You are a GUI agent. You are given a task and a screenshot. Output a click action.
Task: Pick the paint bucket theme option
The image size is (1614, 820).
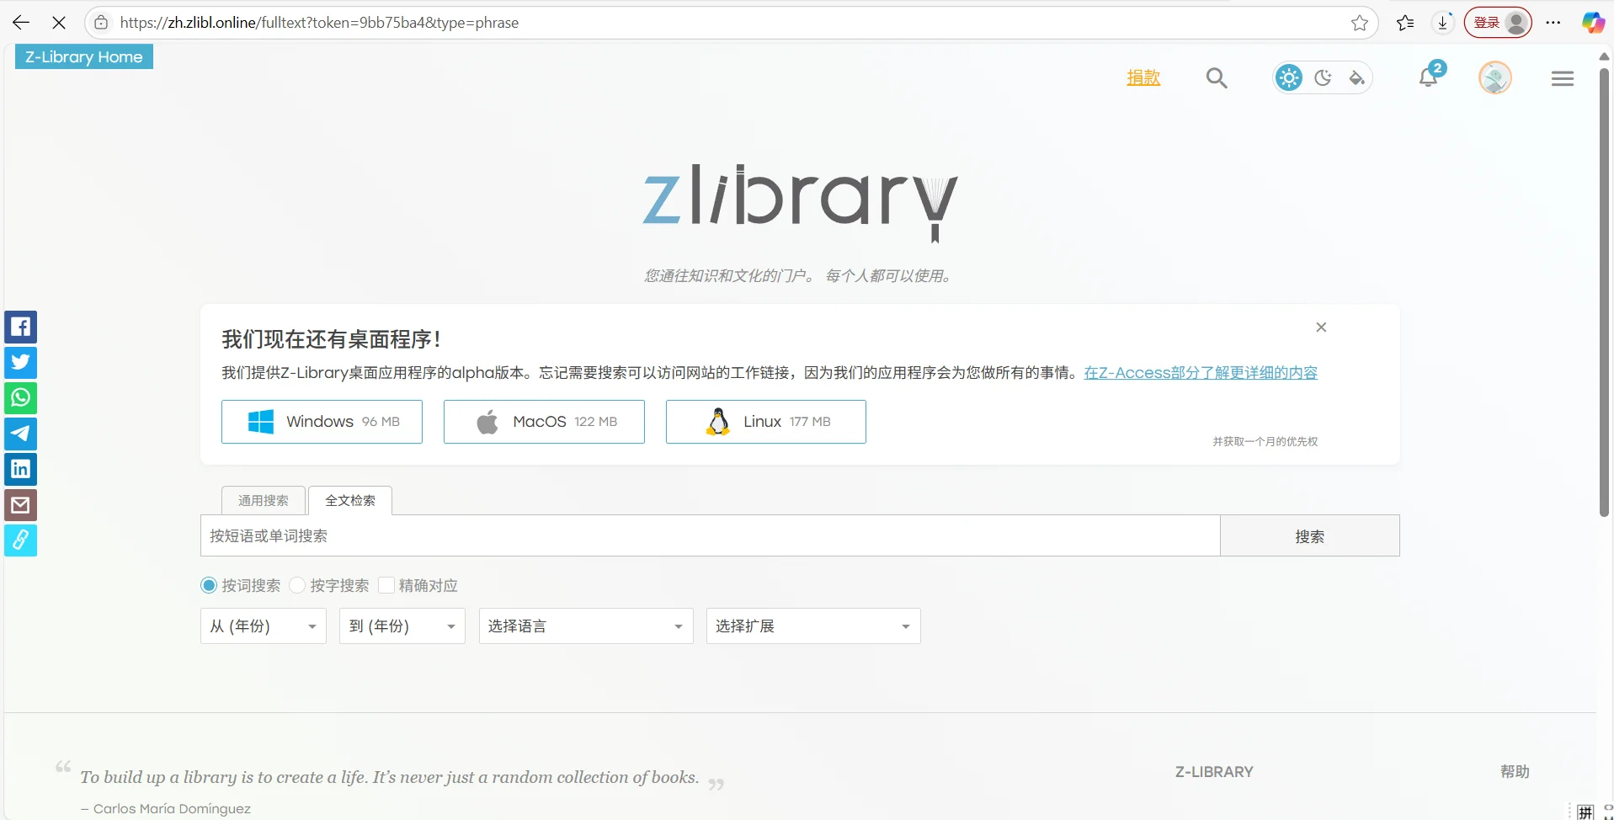[x=1356, y=78]
